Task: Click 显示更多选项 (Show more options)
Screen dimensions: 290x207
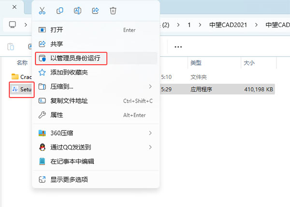Action: [96, 179]
